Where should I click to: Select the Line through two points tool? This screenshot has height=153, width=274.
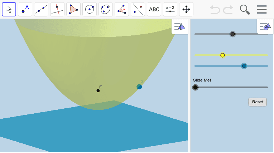pos(41,9)
